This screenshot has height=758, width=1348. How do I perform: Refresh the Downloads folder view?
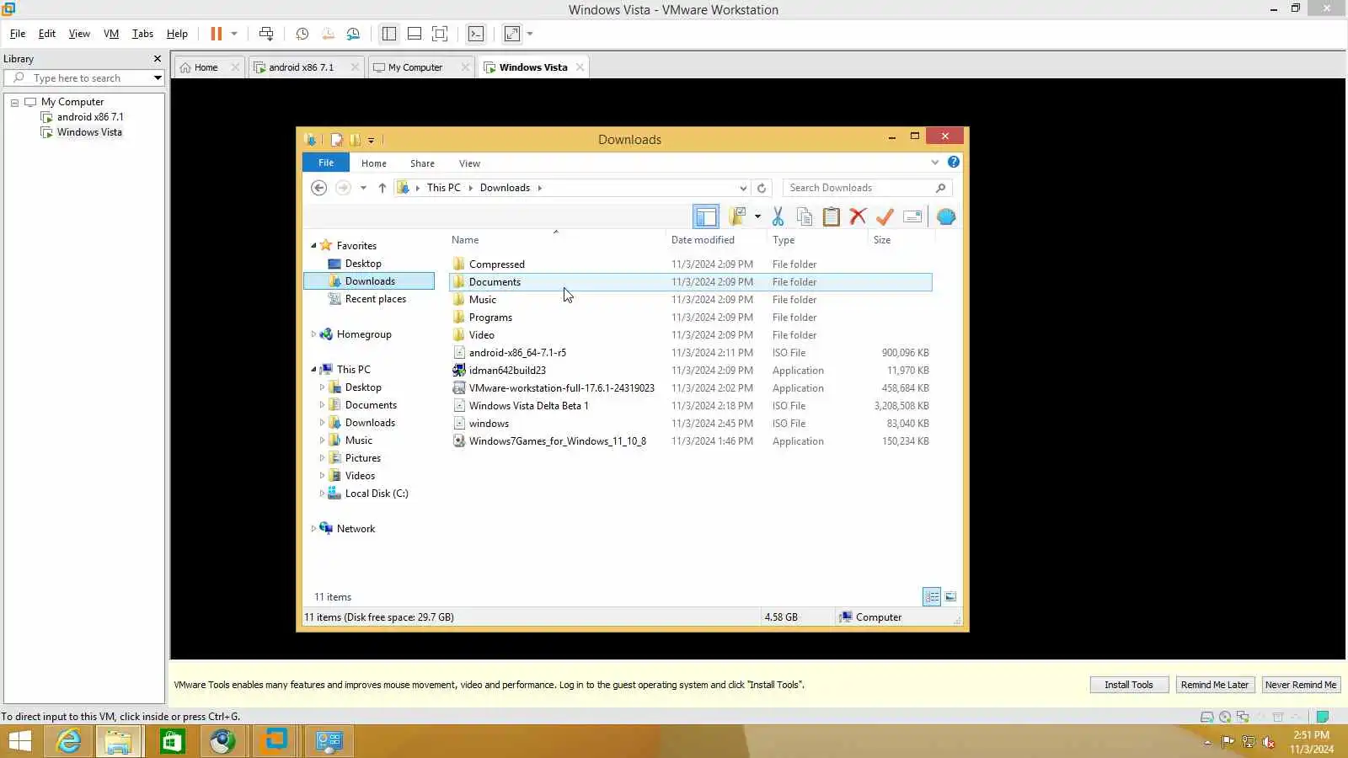tap(762, 188)
